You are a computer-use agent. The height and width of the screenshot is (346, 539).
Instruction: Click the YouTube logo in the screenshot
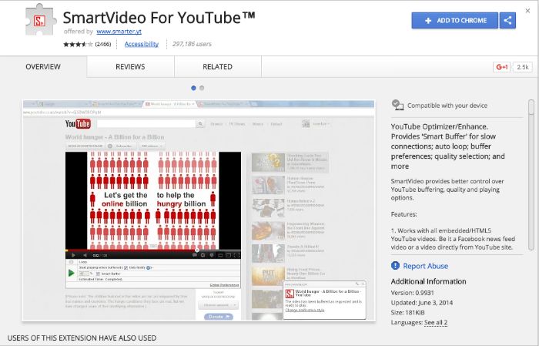[x=78, y=124]
